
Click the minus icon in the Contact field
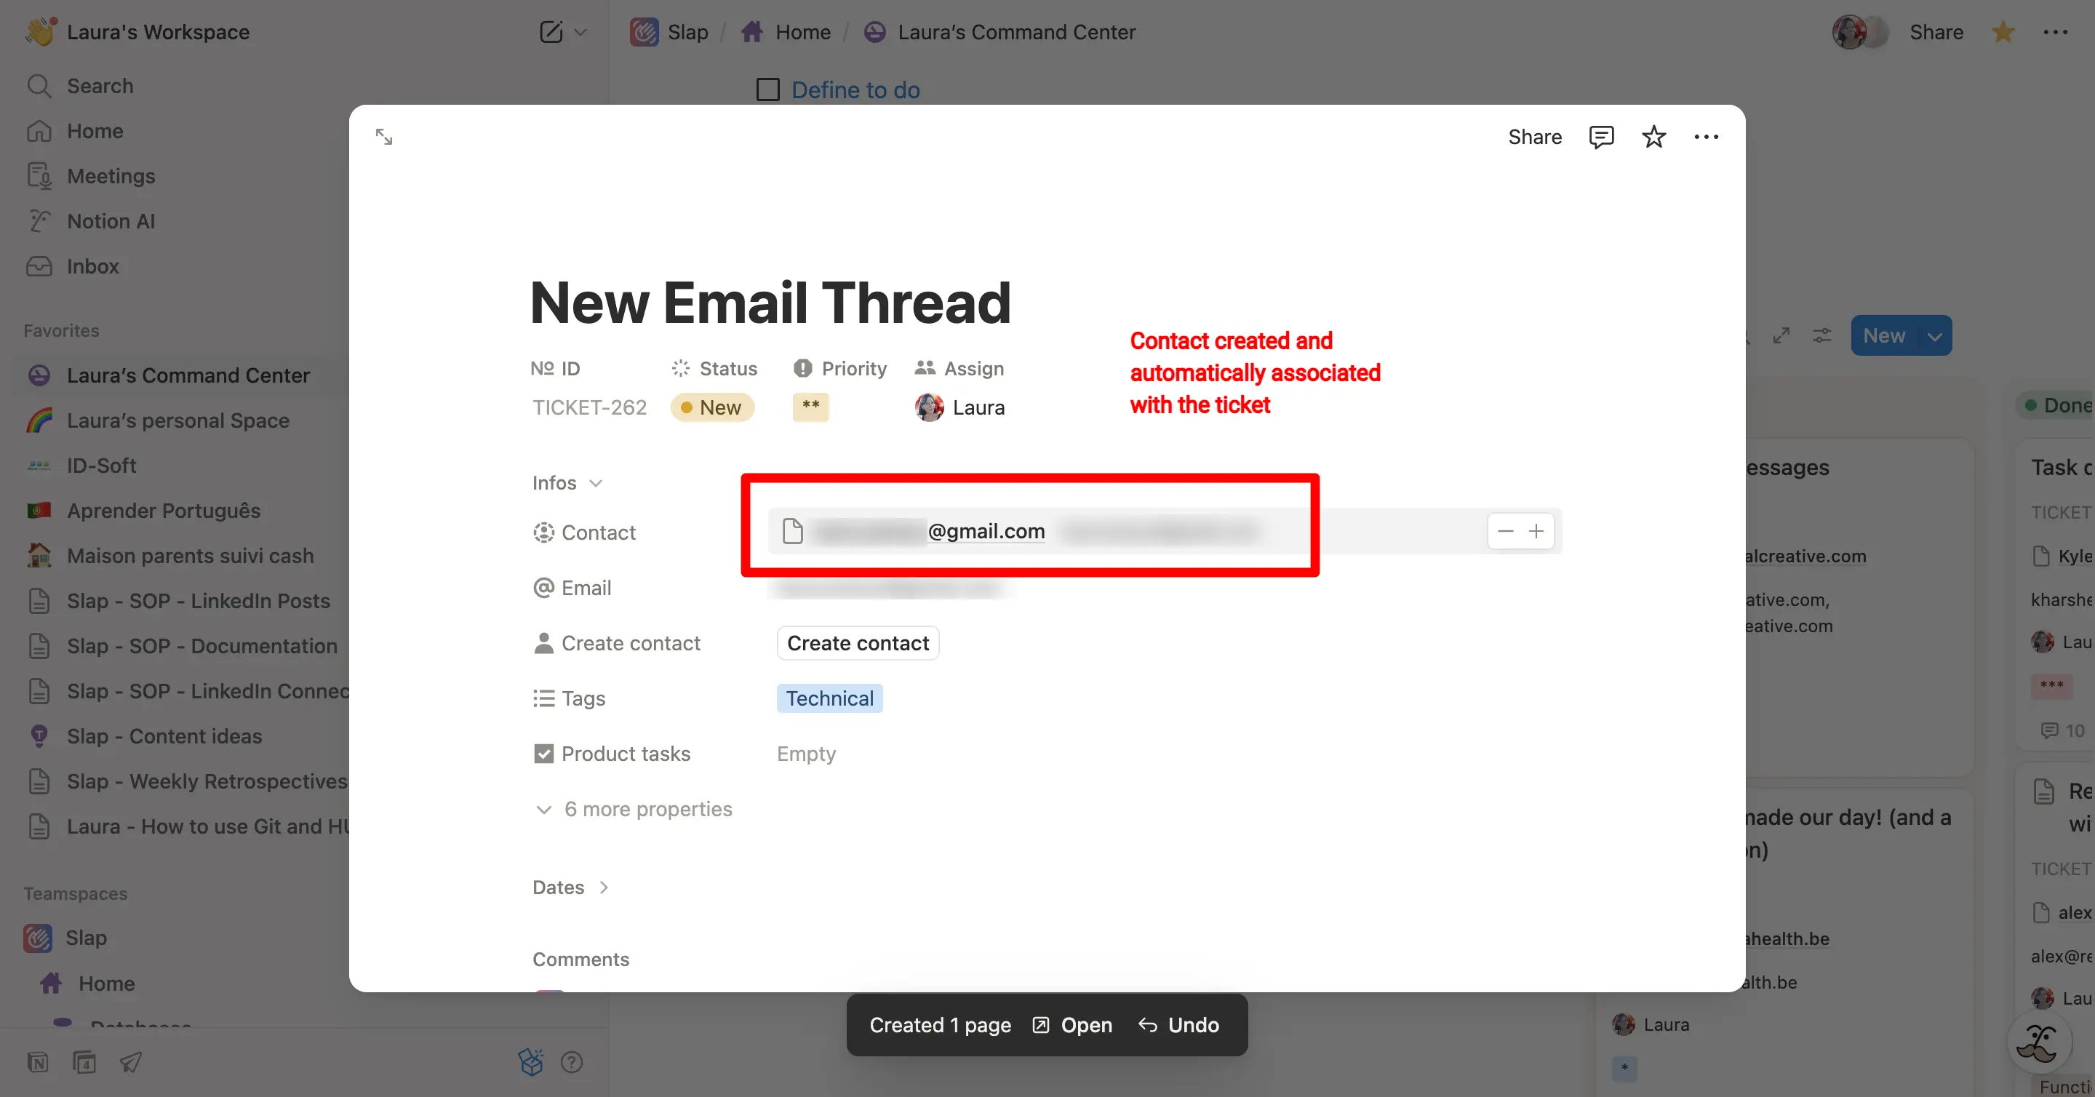[x=1505, y=531]
